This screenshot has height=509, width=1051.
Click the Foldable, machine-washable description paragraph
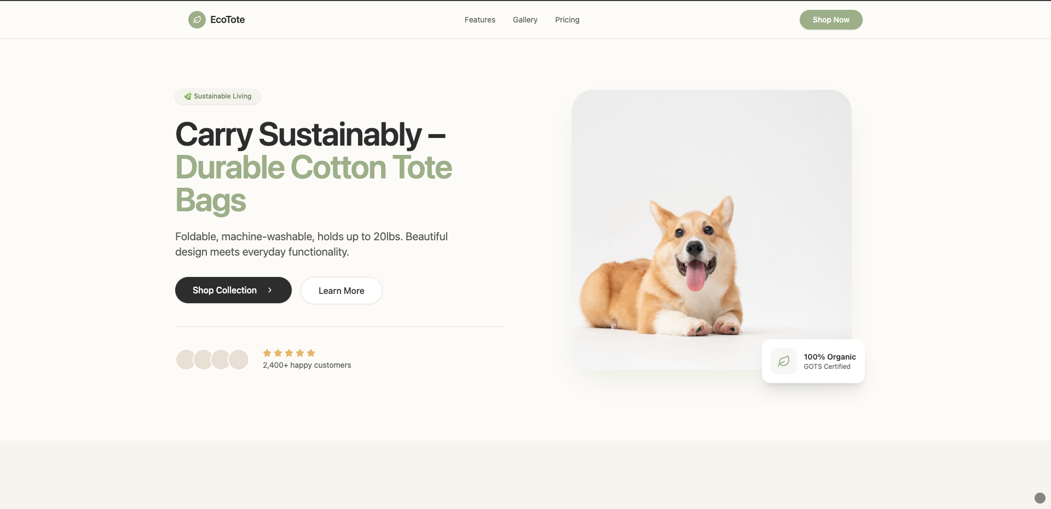click(311, 244)
